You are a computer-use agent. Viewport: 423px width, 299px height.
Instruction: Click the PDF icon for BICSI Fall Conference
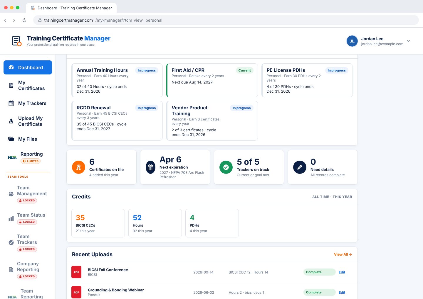click(x=76, y=272)
